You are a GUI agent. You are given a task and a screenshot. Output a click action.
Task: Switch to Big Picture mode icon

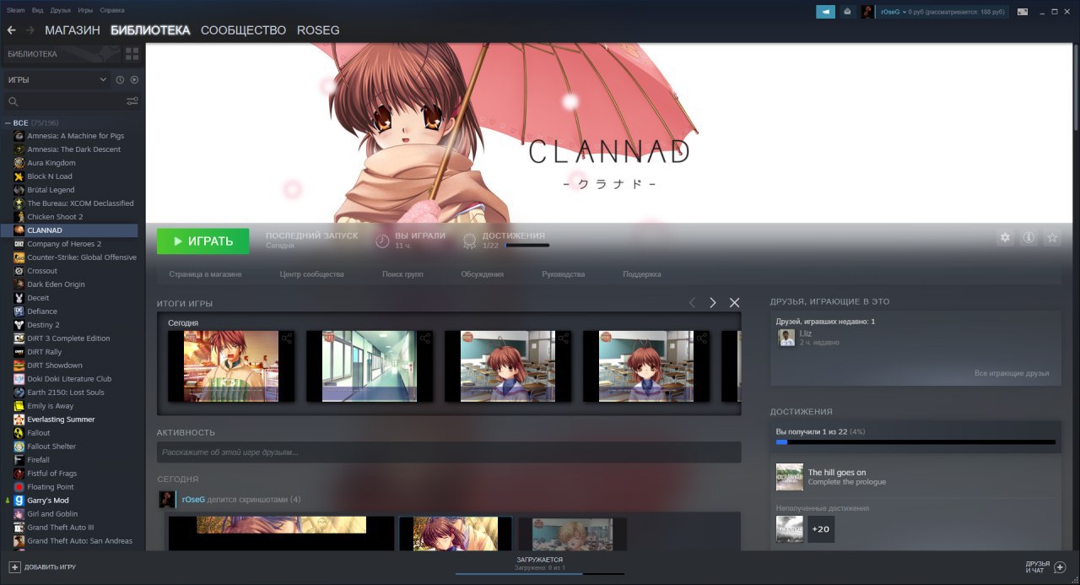click(x=1023, y=12)
